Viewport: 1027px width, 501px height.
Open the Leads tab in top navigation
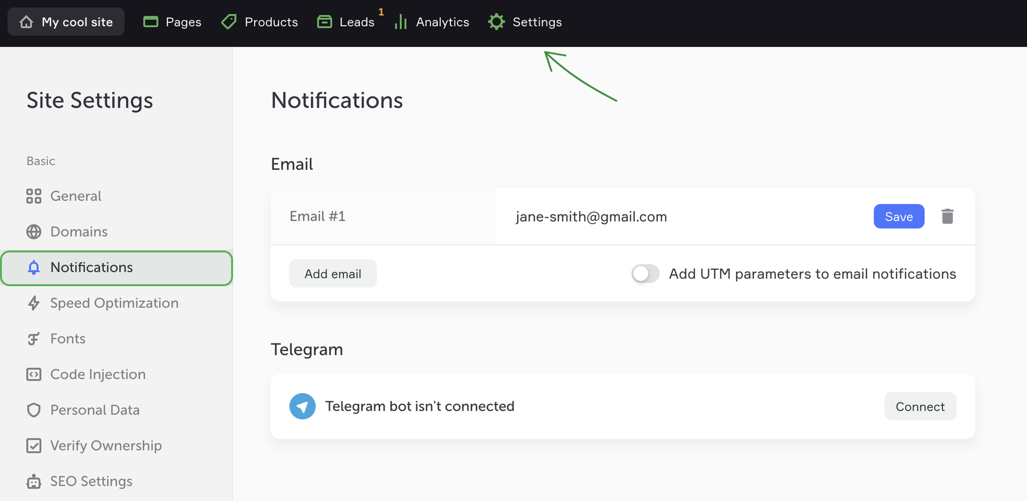coord(347,22)
